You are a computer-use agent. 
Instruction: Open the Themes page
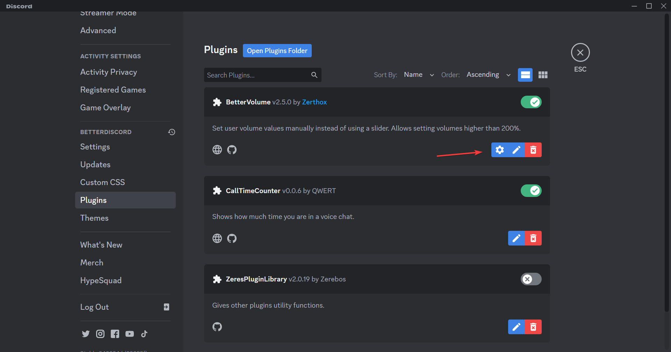[125, 218]
